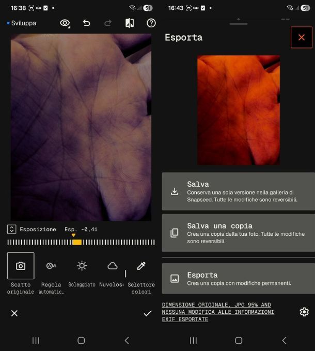Redo the edit with forward arrow
315x351 pixels.
click(x=108, y=23)
